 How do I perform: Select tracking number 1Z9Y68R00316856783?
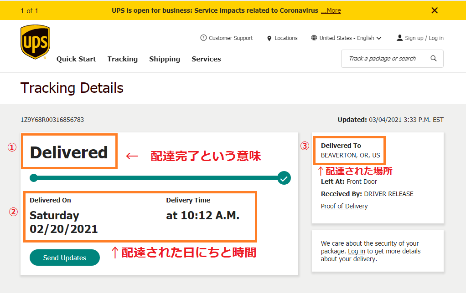pos(52,120)
